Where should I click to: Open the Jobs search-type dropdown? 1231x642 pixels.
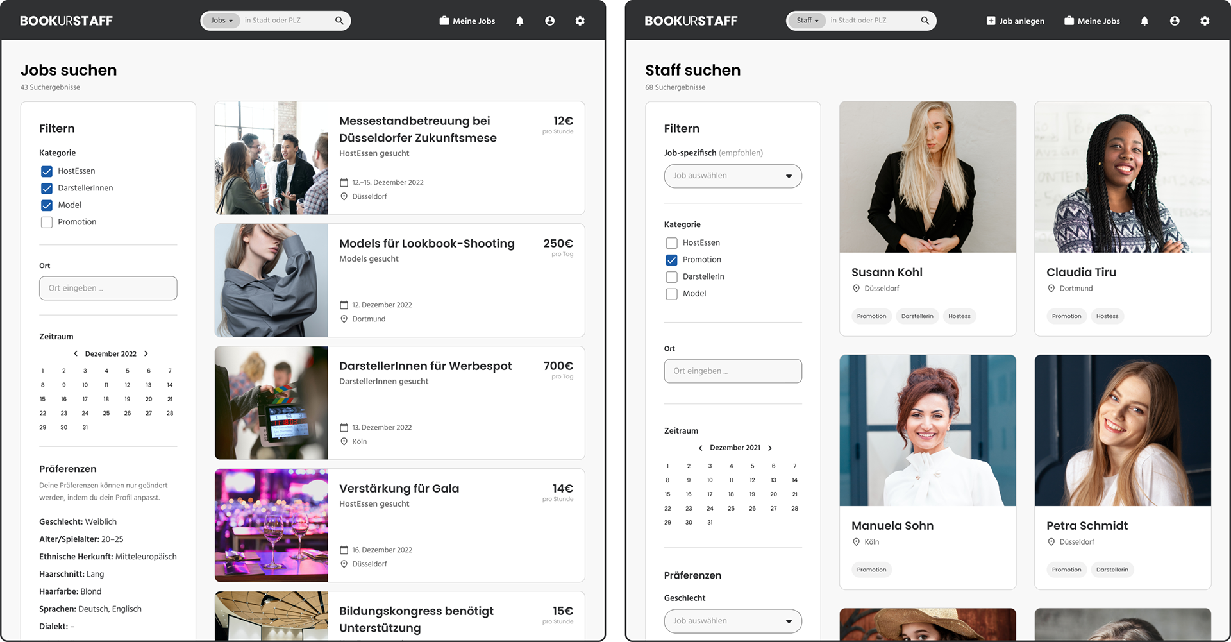tap(221, 21)
